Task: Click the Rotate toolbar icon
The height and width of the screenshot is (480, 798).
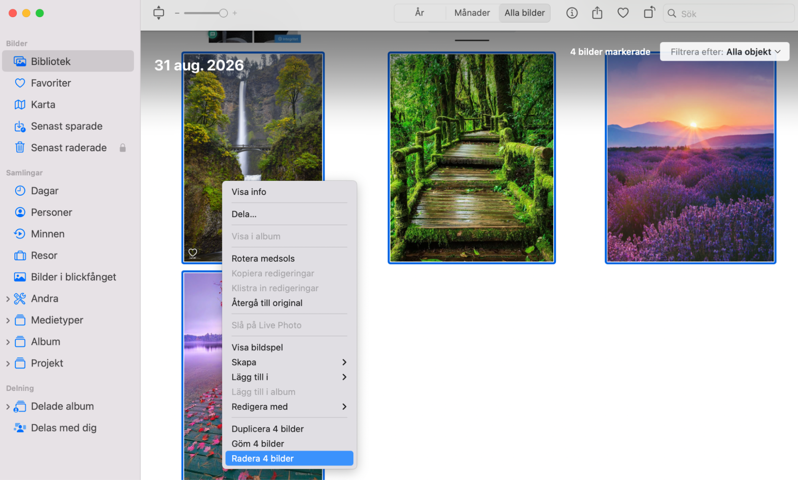Action: click(x=649, y=12)
